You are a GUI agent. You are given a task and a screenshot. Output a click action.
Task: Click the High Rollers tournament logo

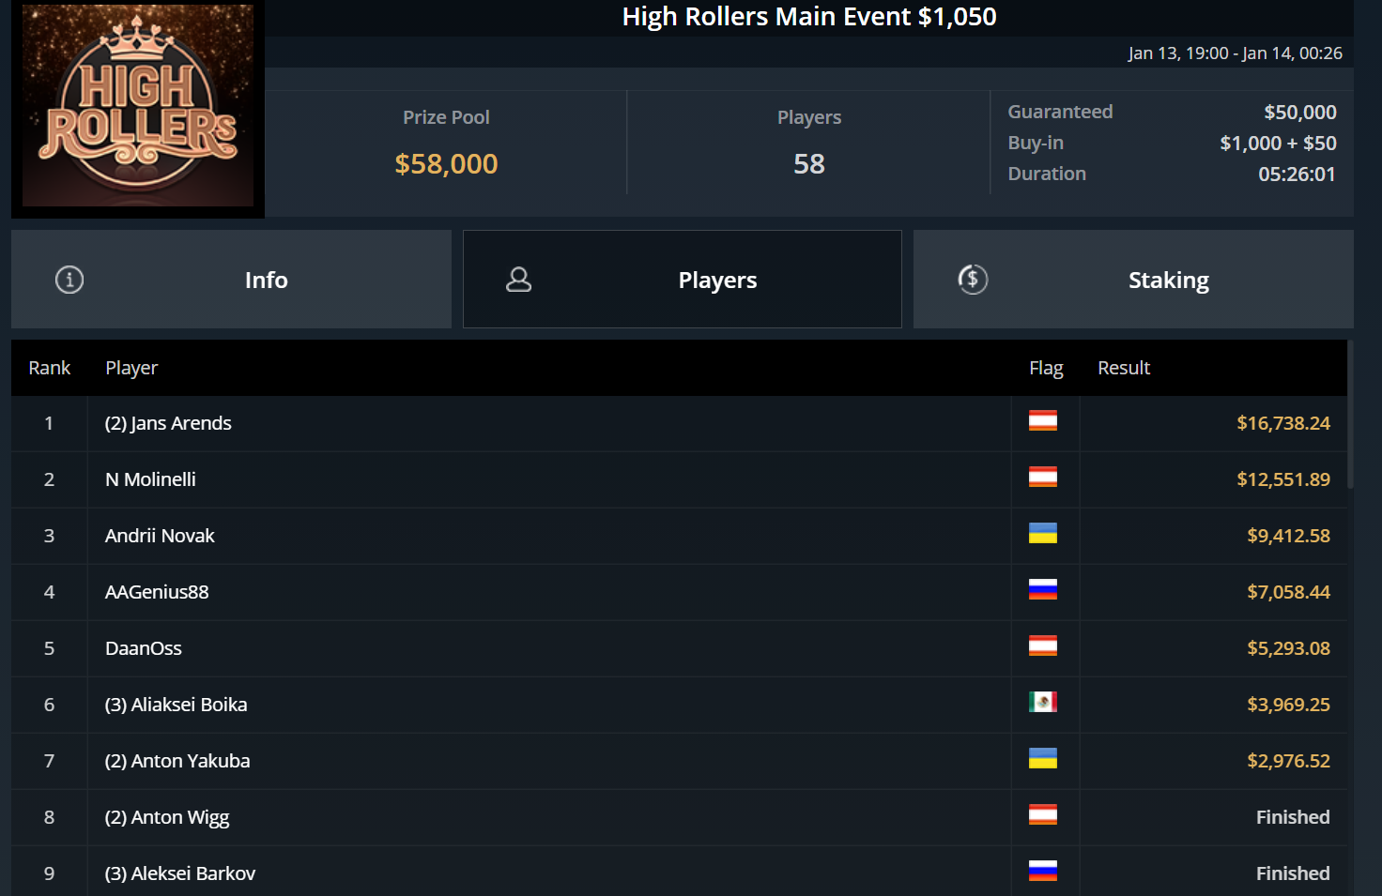pyautogui.click(x=138, y=106)
